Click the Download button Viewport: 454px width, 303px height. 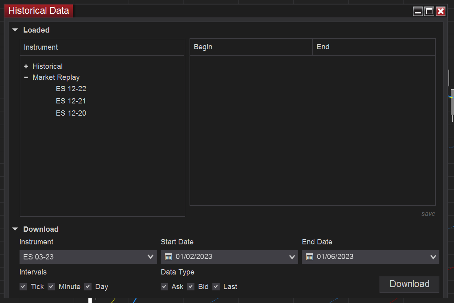pos(409,284)
